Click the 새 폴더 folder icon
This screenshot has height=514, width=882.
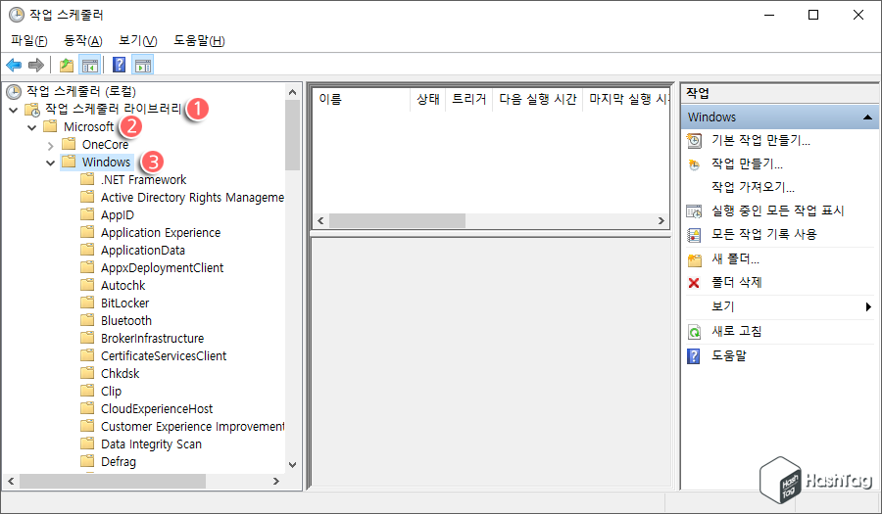pyautogui.click(x=695, y=260)
